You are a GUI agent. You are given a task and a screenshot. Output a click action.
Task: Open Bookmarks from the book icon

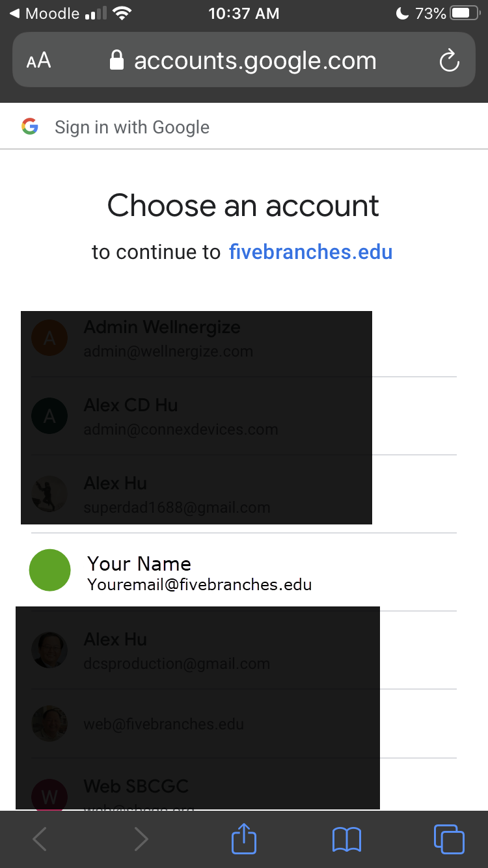click(x=346, y=839)
